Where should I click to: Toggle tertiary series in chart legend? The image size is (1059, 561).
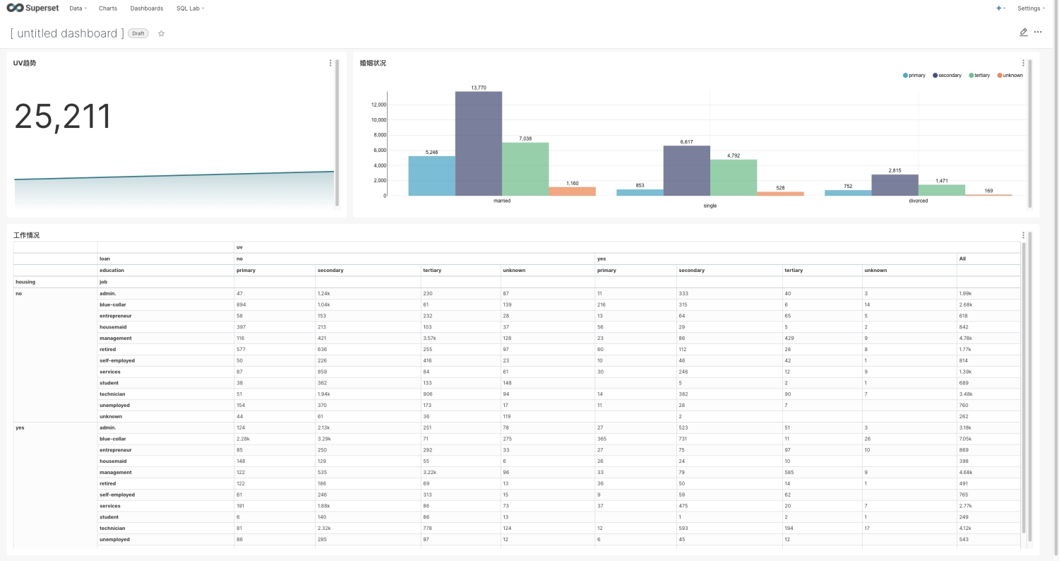tap(979, 75)
